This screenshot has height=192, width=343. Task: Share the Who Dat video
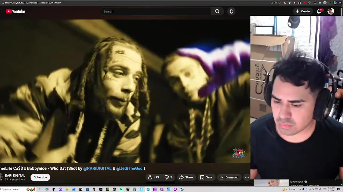tap(186, 177)
